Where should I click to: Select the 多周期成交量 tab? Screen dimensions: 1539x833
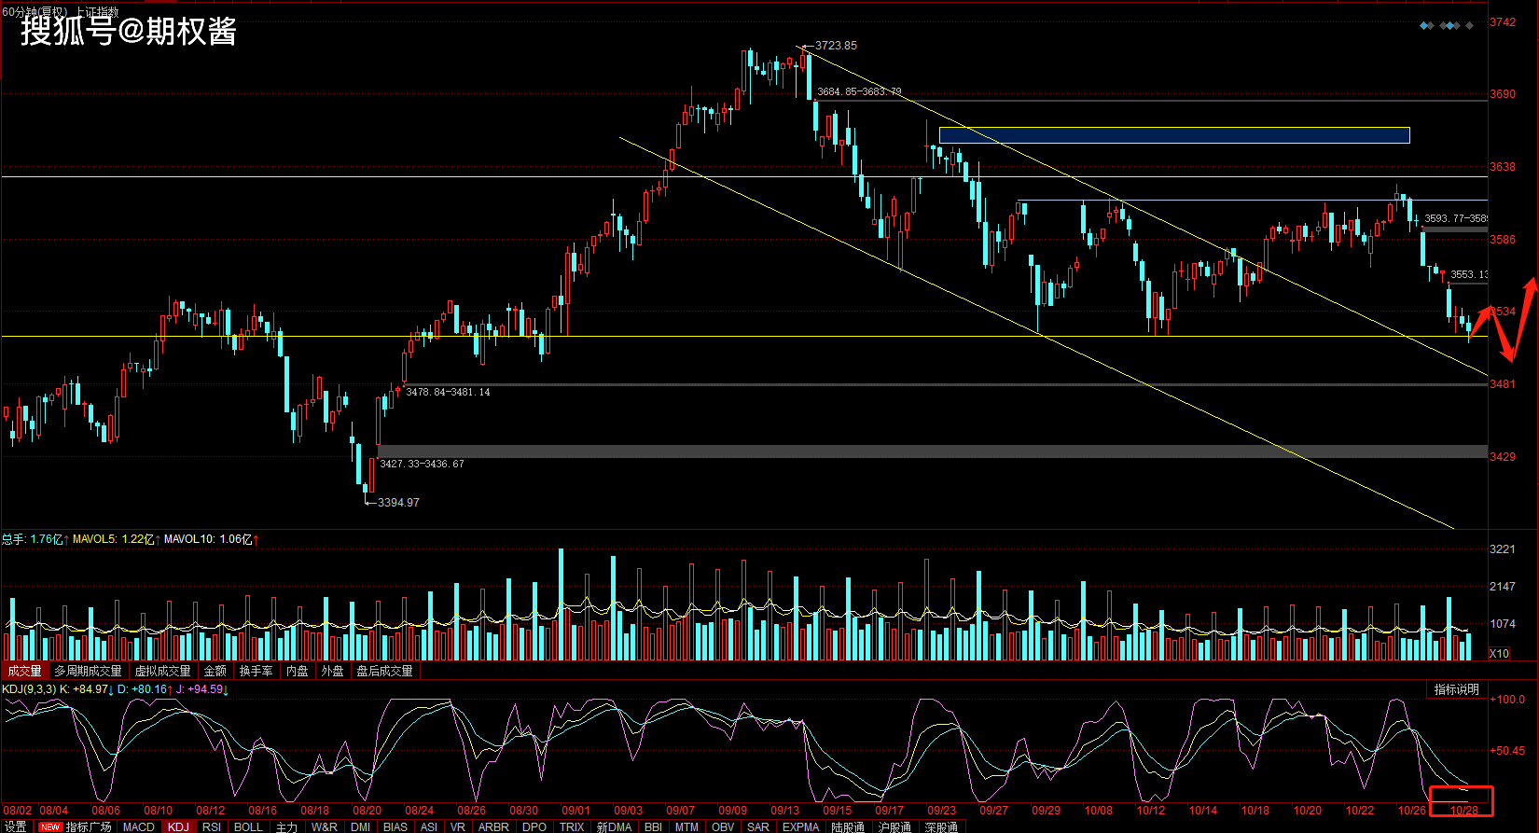88,671
